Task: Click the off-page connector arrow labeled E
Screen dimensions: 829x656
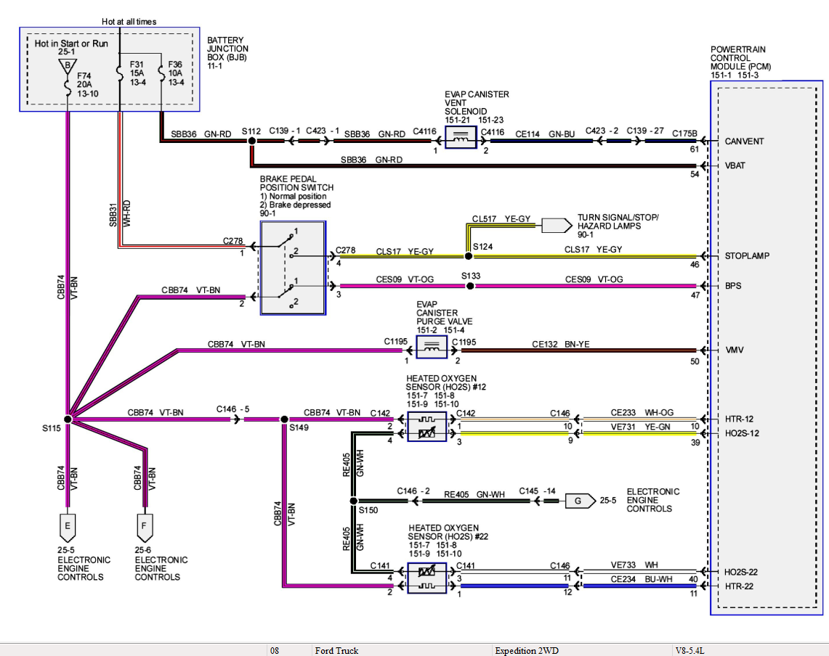Action: (67, 528)
